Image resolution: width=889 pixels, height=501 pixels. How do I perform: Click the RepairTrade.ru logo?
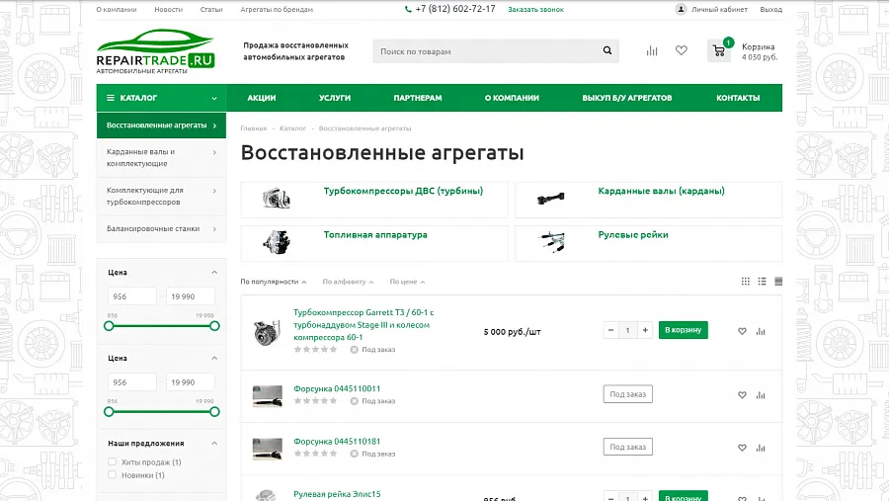(155, 51)
